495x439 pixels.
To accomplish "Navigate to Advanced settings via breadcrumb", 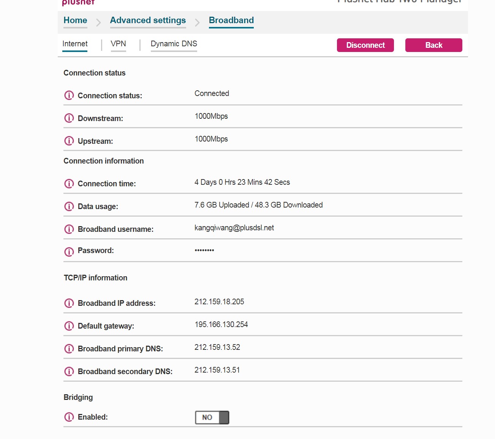I will point(148,20).
